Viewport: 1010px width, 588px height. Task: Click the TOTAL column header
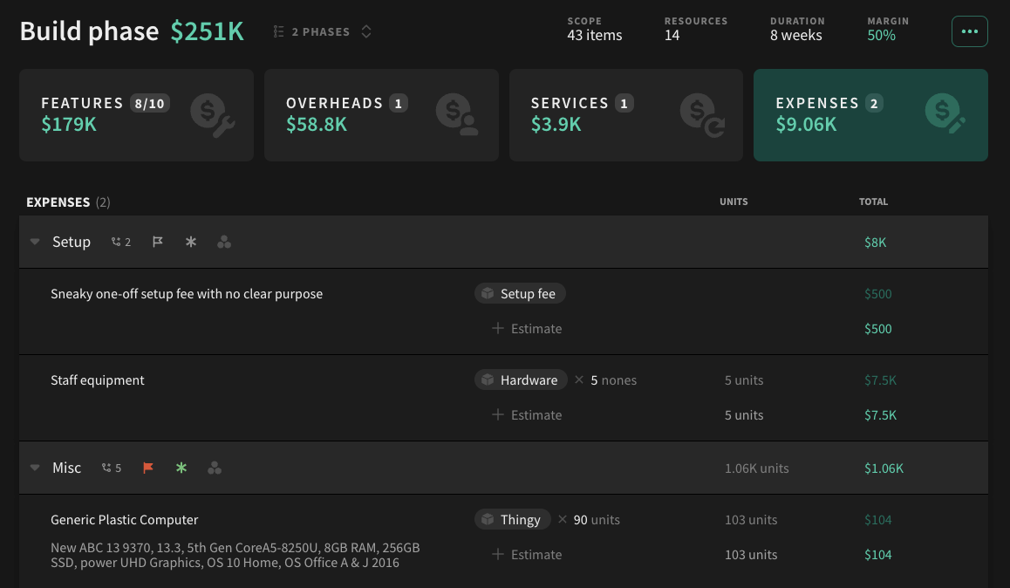click(x=873, y=202)
